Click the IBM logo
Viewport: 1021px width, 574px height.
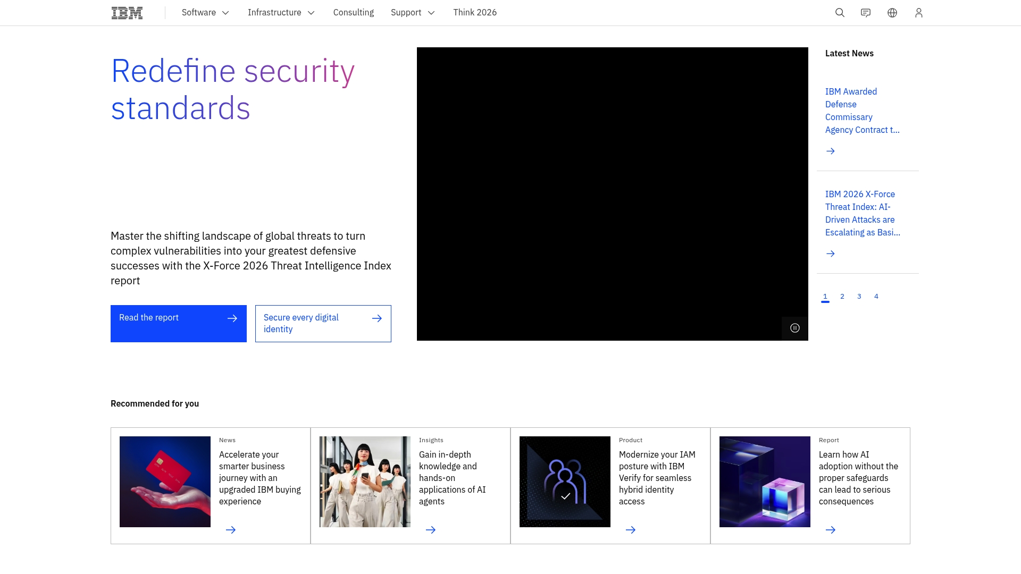pos(127,12)
